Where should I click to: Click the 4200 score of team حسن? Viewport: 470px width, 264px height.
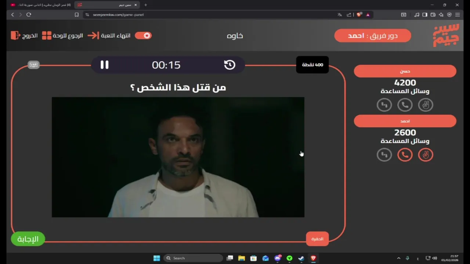click(405, 83)
